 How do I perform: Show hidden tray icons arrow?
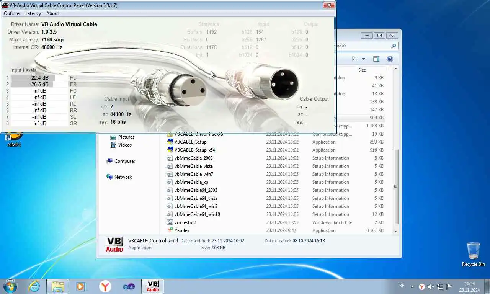[x=412, y=287]
